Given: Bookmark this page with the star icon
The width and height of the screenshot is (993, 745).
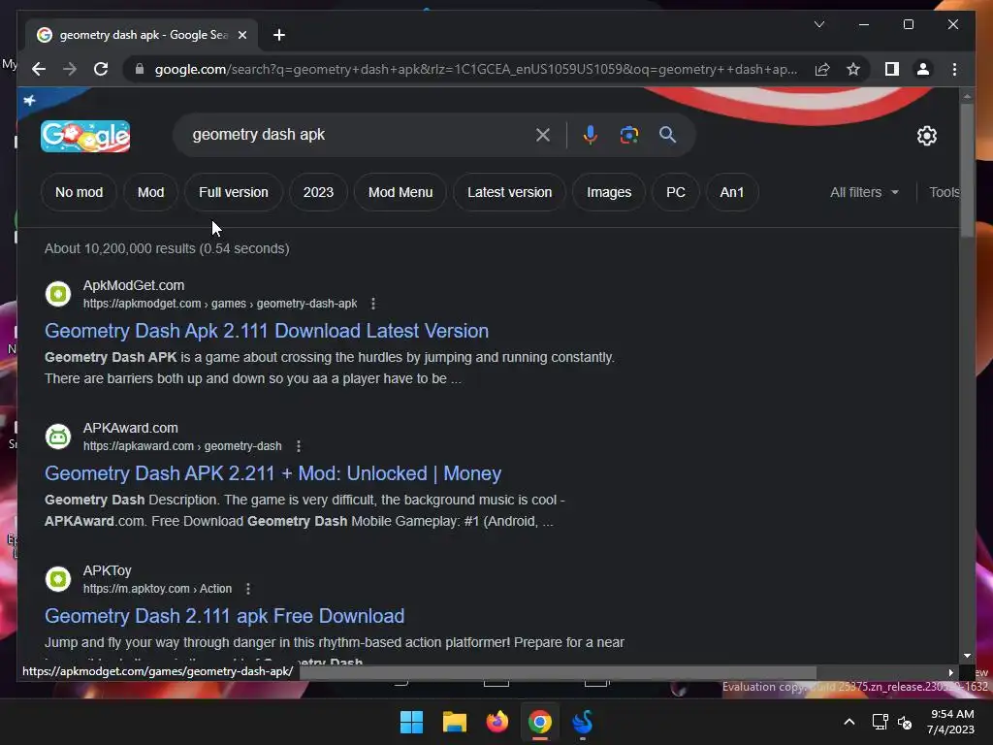Looking at the screenshot, I should [x=853, y=69].
